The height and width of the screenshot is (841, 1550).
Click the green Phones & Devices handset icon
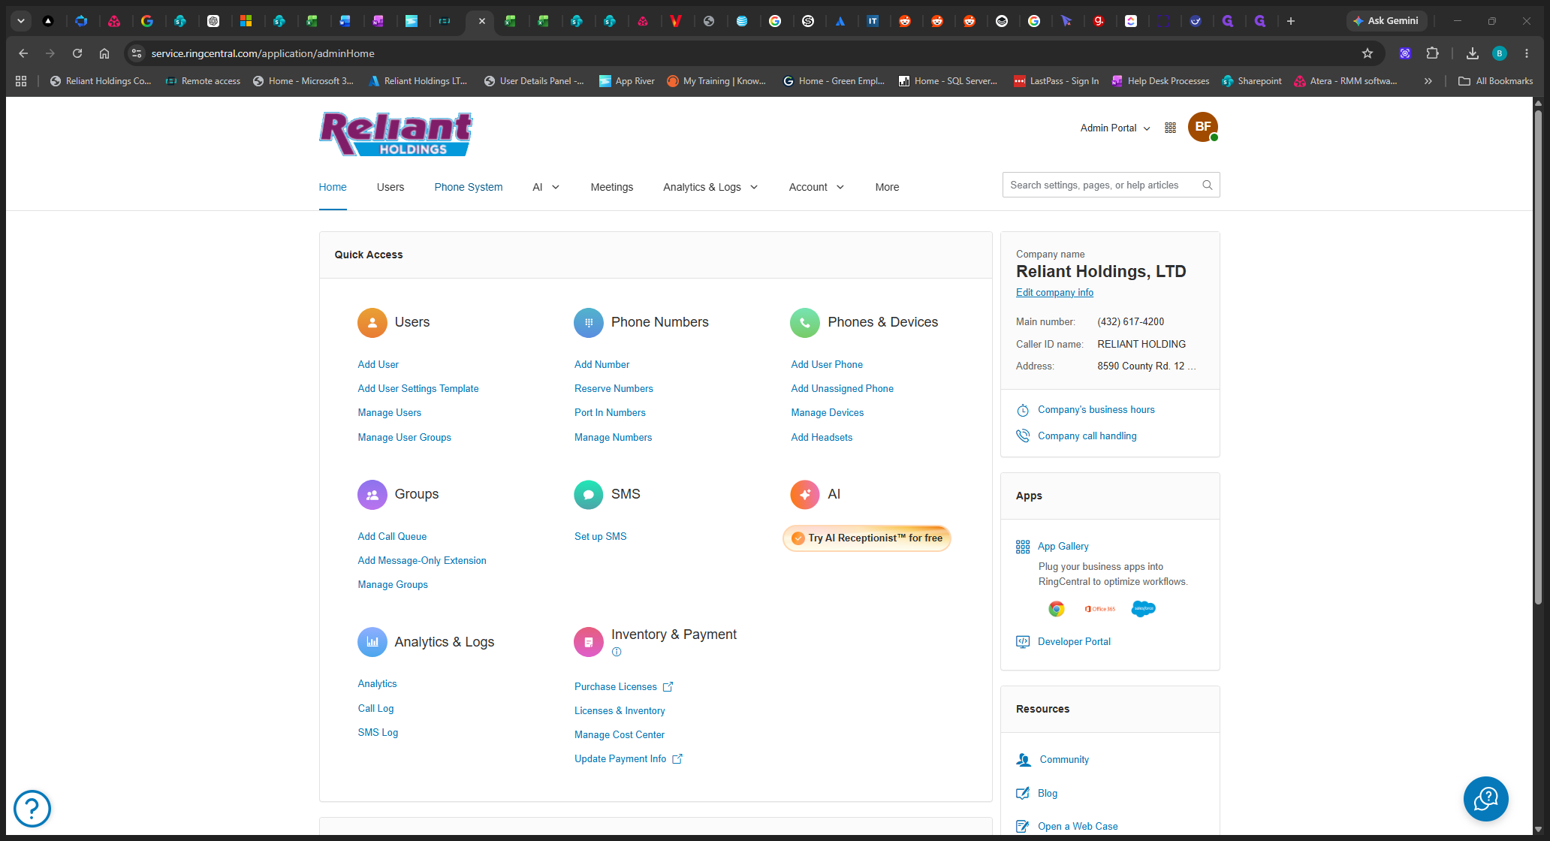point(805,323)
